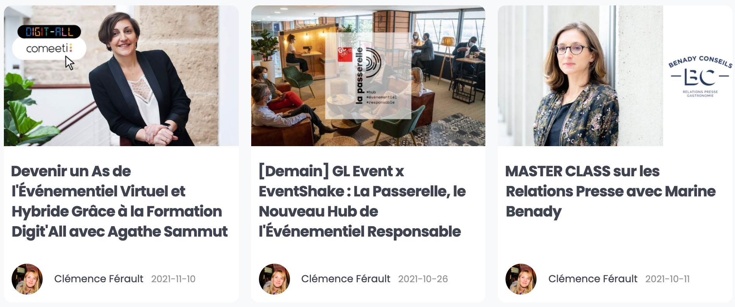The image size is (735, 307).
Task: Click author avatar on first article card
Action: click(x=27, y=279)
